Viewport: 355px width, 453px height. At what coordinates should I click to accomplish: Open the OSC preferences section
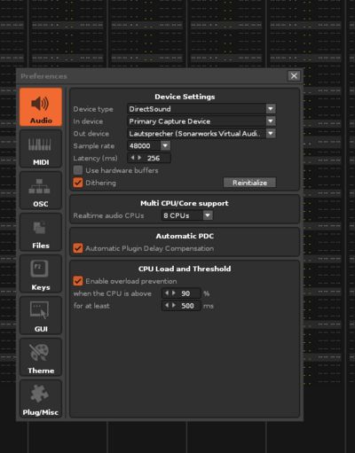pos(41,191)
